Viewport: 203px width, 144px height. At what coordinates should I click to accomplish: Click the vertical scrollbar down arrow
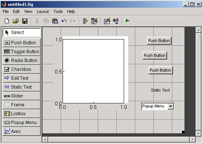(x=198, y=133)
